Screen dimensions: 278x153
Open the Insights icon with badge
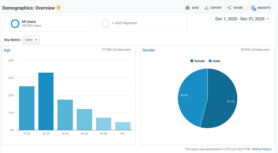point(253,8)
